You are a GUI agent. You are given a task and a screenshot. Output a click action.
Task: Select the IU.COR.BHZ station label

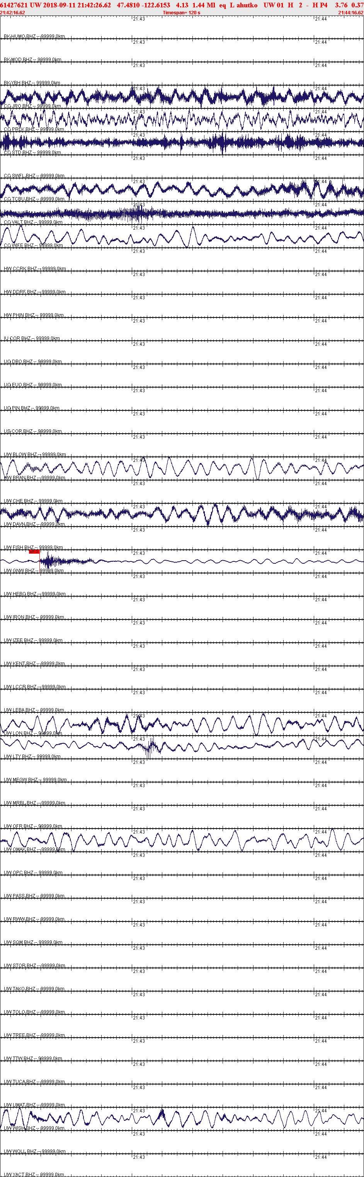click(x=32, y=338)
